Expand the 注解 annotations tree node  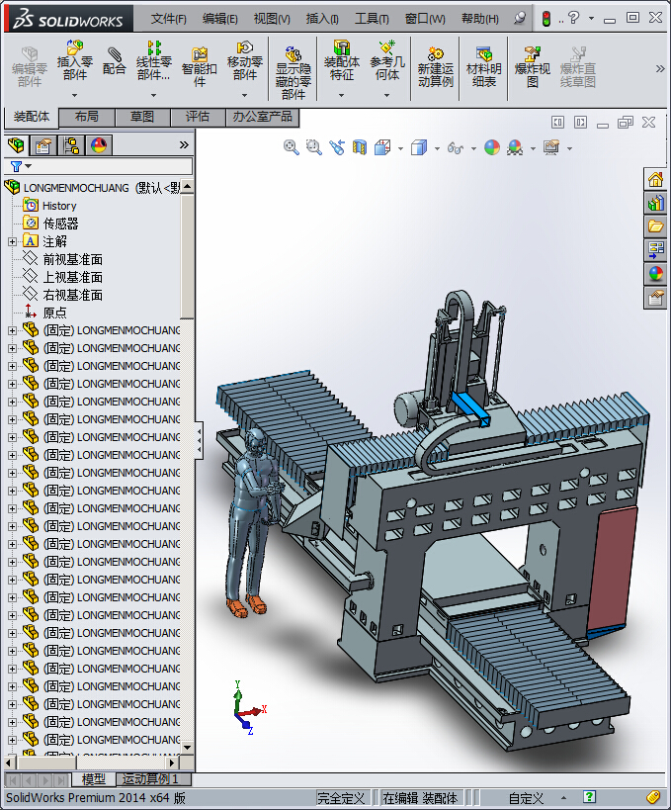(x=12, y=241)
